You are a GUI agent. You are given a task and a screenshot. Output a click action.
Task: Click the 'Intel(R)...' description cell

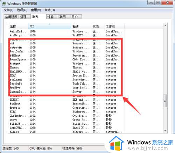80,128
